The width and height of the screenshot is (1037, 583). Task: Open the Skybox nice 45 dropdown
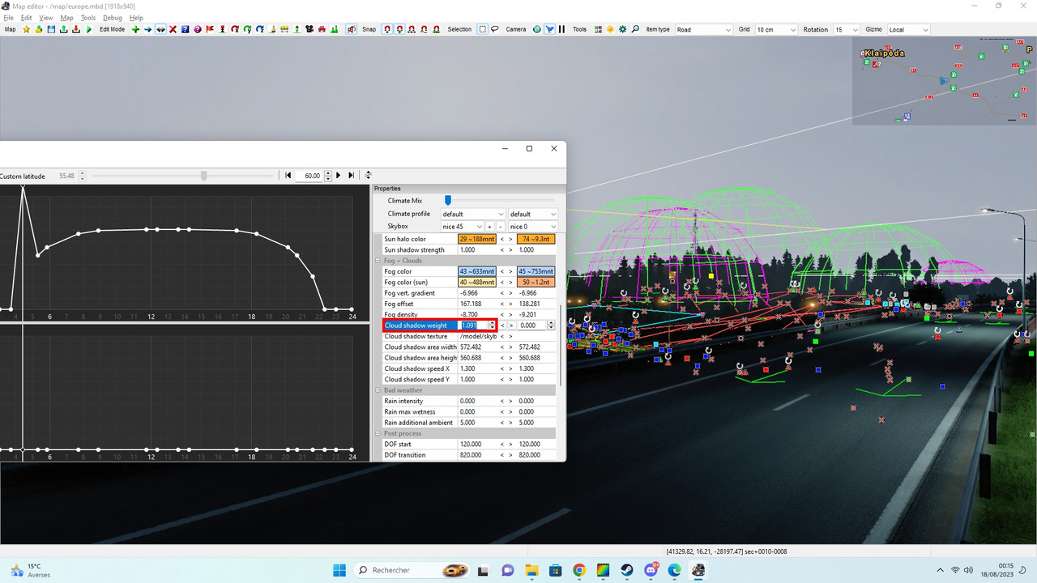[x=462, y=227]
